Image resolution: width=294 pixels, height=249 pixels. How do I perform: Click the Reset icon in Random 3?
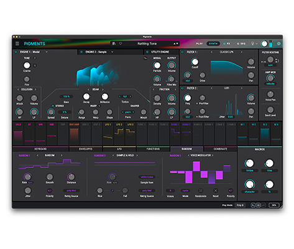click(x=216, y=190)
